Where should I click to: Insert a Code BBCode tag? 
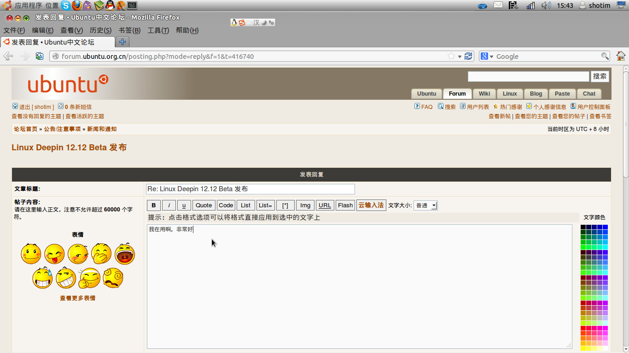point(226,205)
